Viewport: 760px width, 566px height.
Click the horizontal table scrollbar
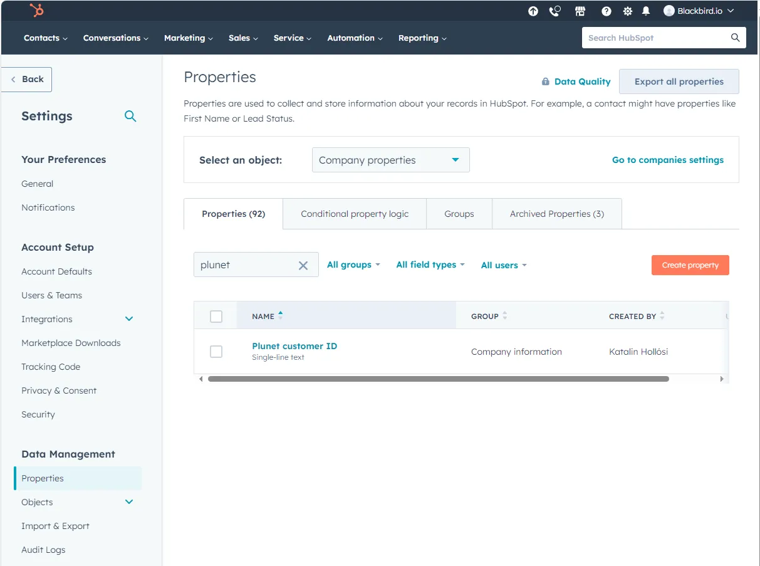(439, 379)
